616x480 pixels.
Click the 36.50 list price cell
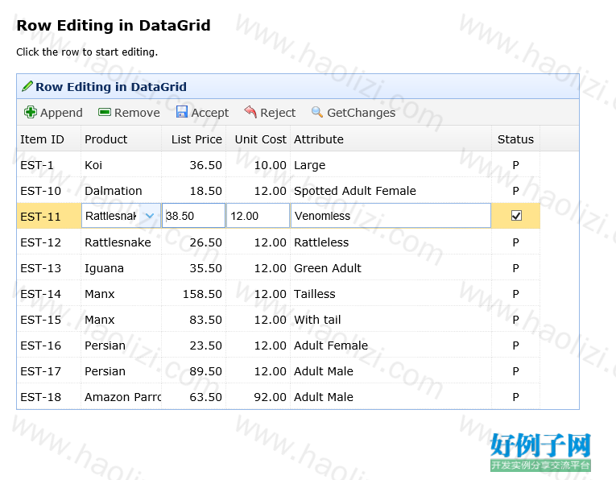194,164
